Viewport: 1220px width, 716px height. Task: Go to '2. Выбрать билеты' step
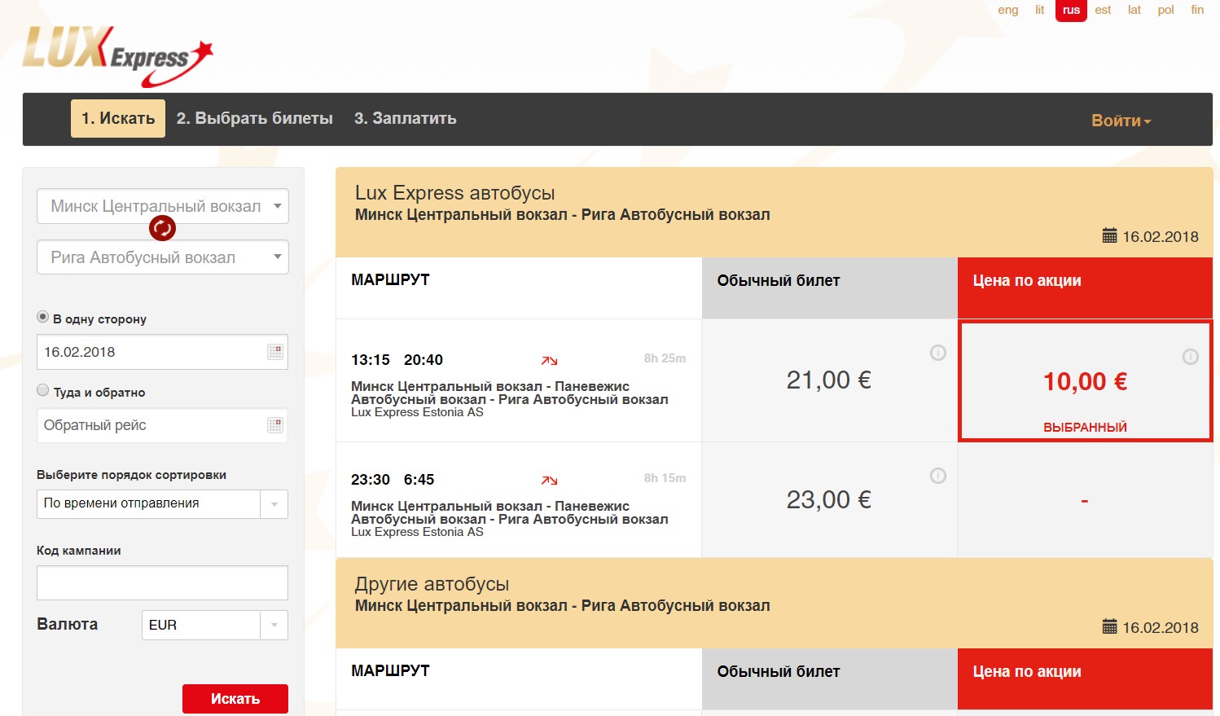254,119
